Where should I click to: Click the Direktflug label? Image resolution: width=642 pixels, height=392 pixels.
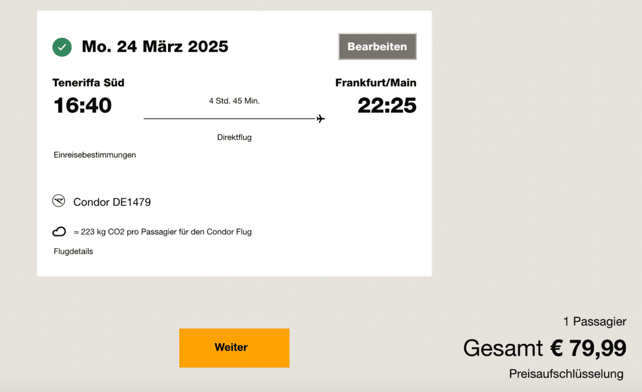tap(234, 137)
